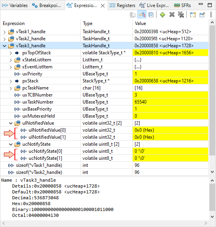Collapse the ulNotifiedValue array node

coord(11,123)
